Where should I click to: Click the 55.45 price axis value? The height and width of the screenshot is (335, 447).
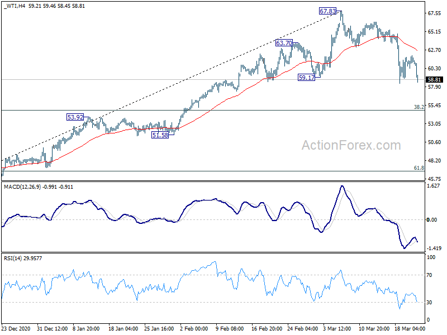(x=434, y=106)
